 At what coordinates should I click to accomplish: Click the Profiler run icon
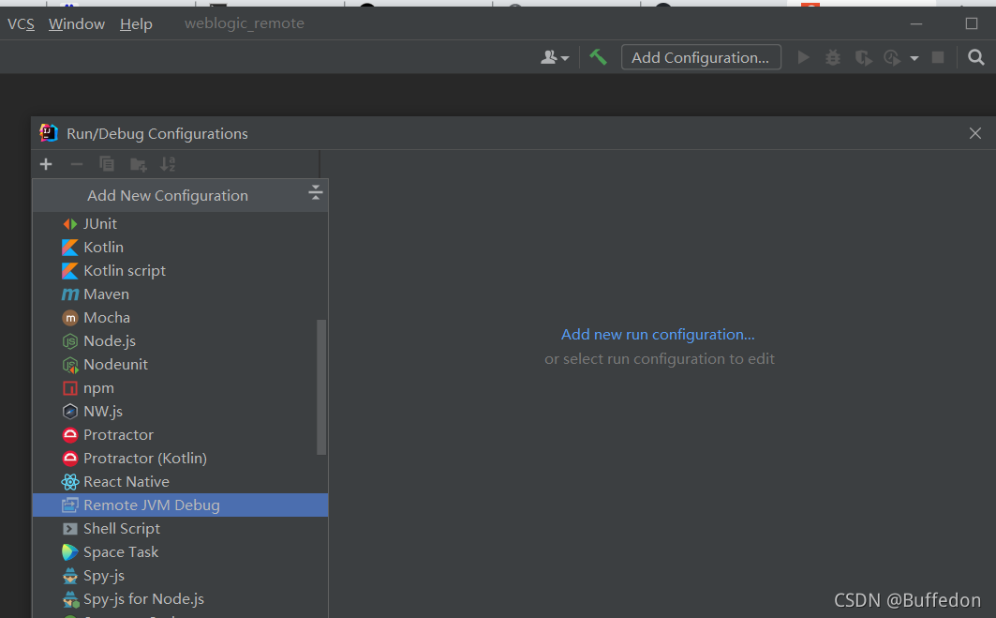(x=892, y=57)
